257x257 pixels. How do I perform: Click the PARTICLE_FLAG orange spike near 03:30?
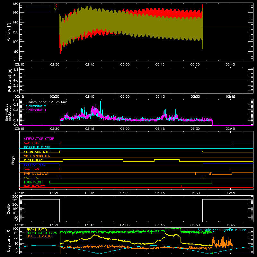196,173
